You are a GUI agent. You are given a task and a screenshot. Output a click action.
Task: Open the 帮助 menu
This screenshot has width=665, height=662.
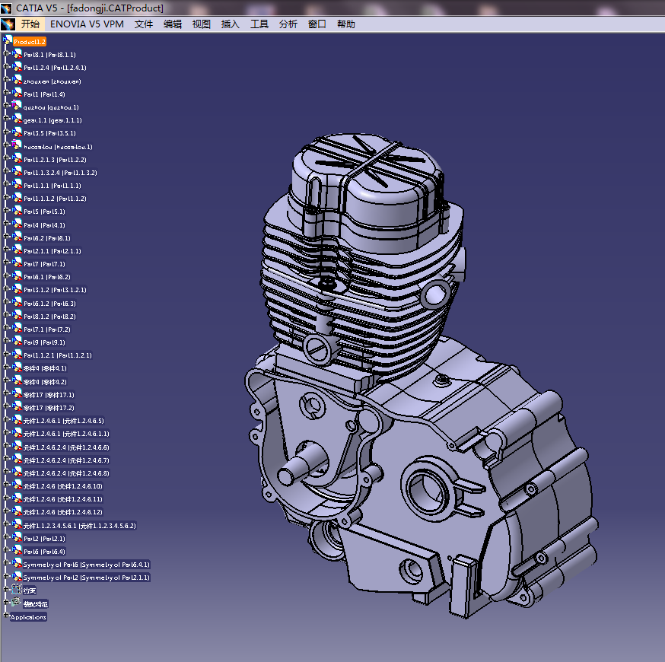(345, 24)
